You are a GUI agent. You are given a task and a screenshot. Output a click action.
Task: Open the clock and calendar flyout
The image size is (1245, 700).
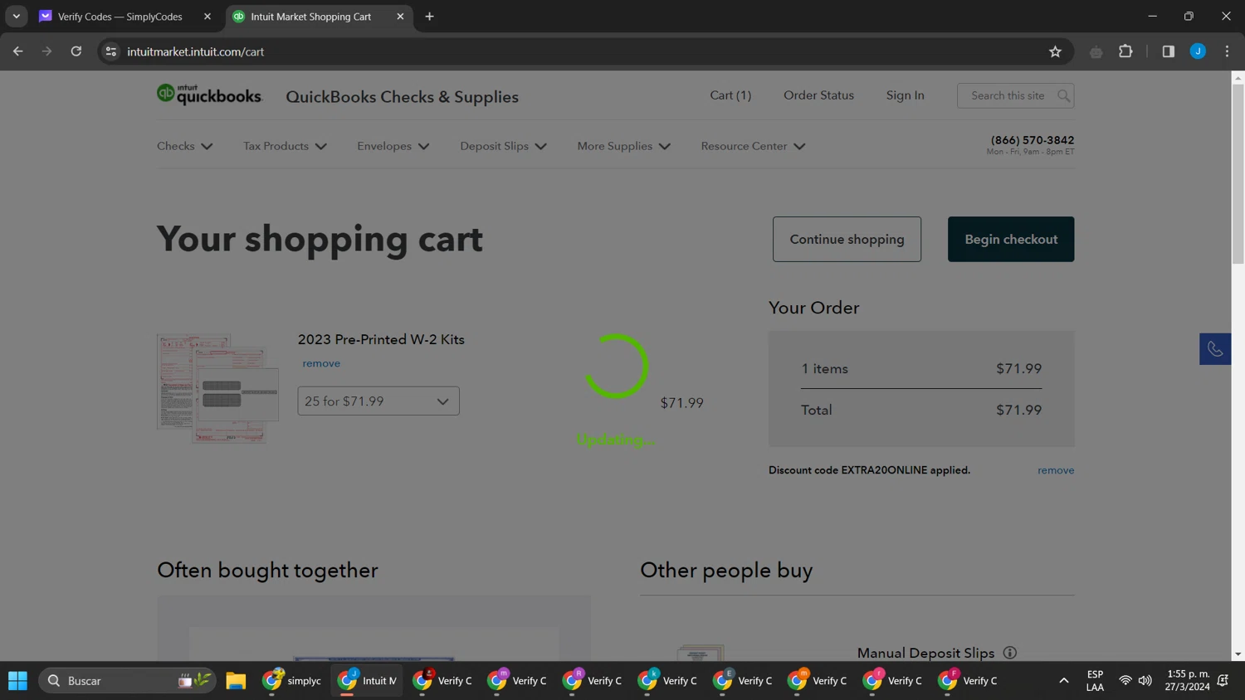click(1188, 681)
